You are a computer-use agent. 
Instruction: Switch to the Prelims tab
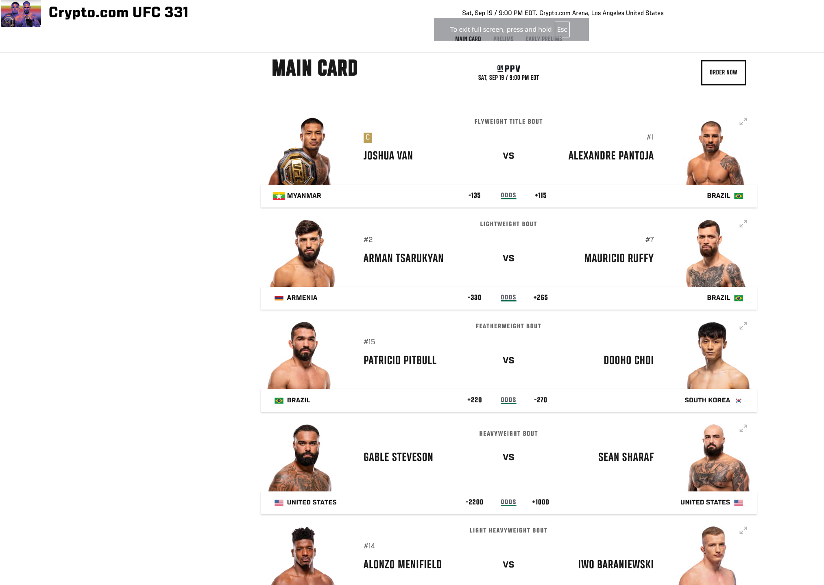point(503,39)
